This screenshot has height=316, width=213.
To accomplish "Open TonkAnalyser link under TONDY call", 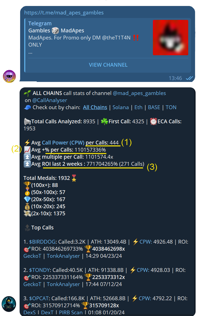I will click(x=63, y=284).
